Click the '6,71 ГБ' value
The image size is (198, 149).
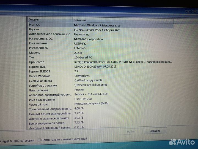coord(79,127)
